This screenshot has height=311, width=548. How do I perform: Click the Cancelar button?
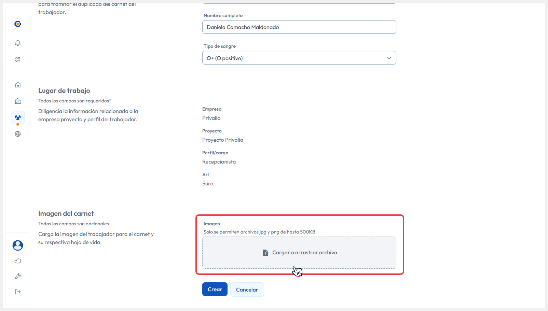tap(247, 289)
